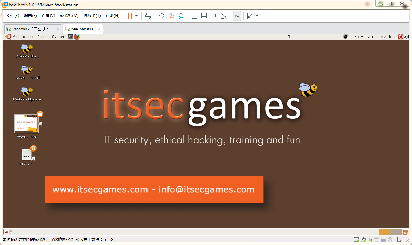Open the Places menu in the guest
The width and height of the screenshot is (412, 245).
(x=43, y=37)
